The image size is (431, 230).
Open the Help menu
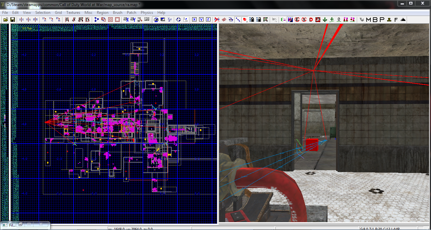click(161, 13)
